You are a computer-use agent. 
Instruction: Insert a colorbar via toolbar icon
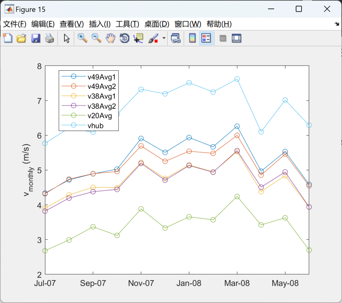(192, 38)
